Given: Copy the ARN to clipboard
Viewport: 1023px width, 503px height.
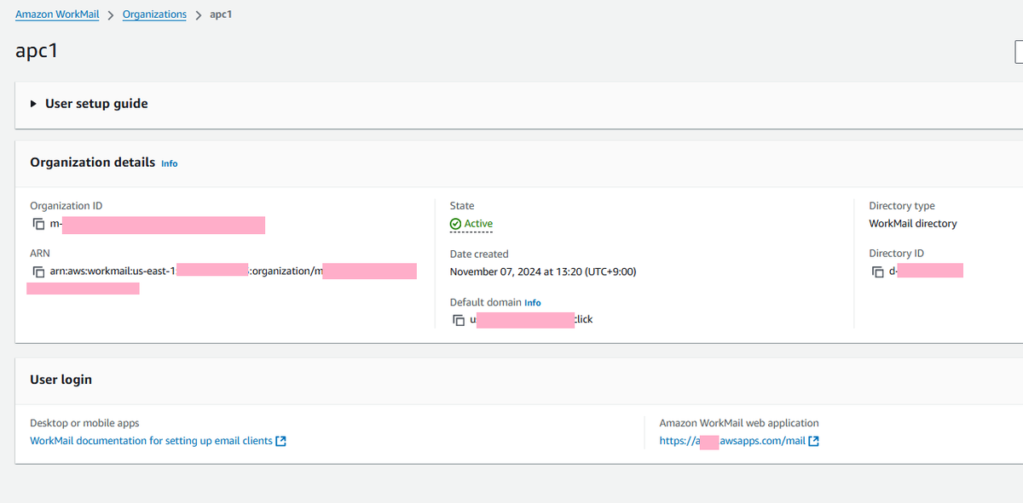Looking at the screenshot, I should point(38,272).
